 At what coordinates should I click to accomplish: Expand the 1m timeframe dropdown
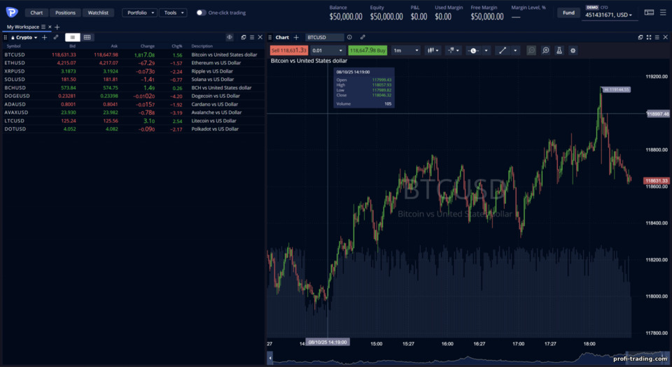click(x=406, y=50)
